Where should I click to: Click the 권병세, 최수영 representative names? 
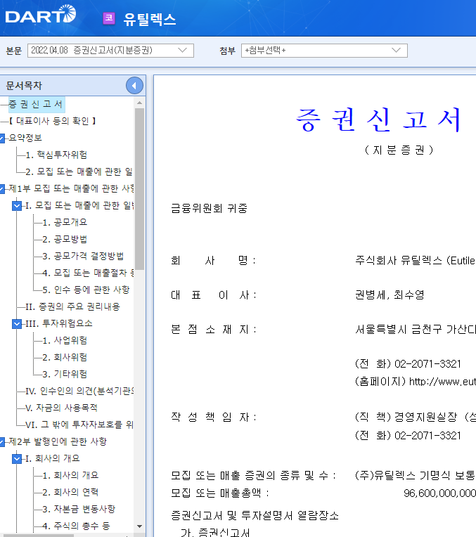click(x=390, y=295)
